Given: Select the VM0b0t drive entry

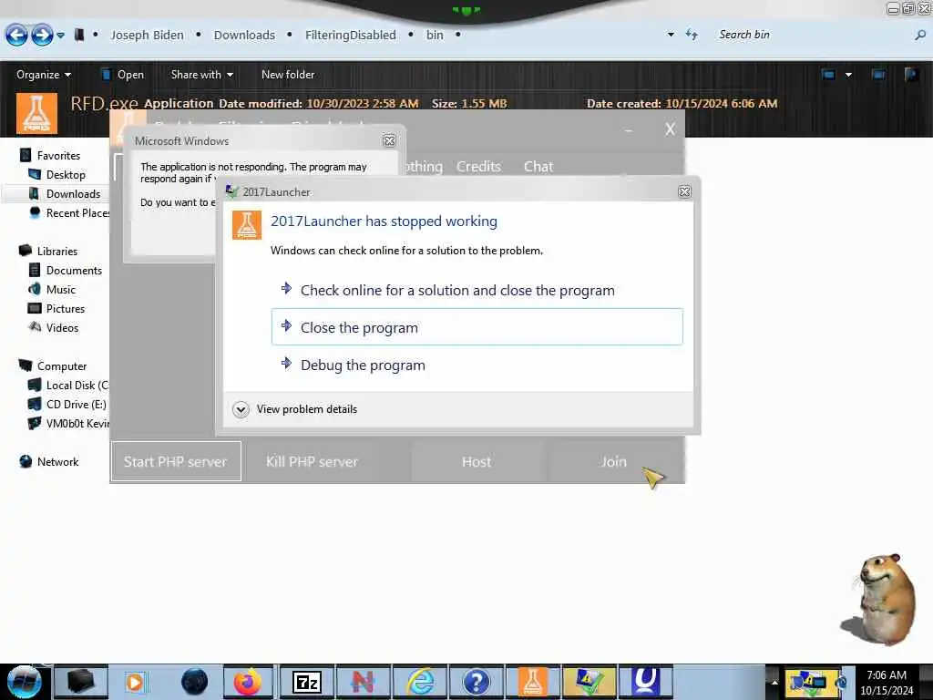Looking at the screenshot, I should (77, 423).
